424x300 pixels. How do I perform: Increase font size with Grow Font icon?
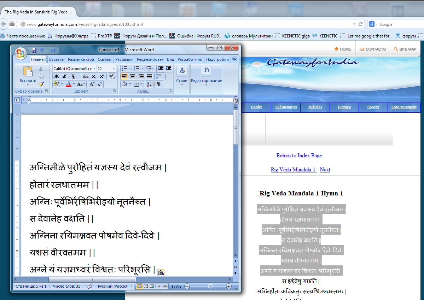tap(92, 84)
